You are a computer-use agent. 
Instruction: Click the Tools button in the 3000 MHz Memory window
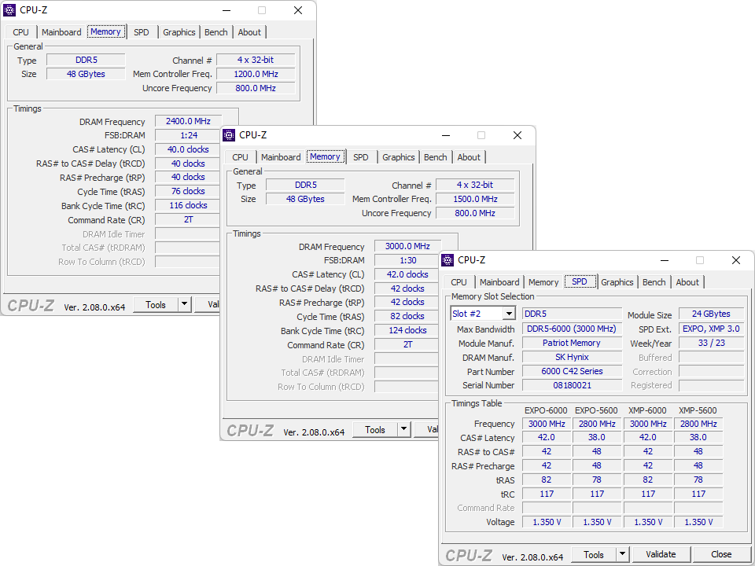coord(375,429)
